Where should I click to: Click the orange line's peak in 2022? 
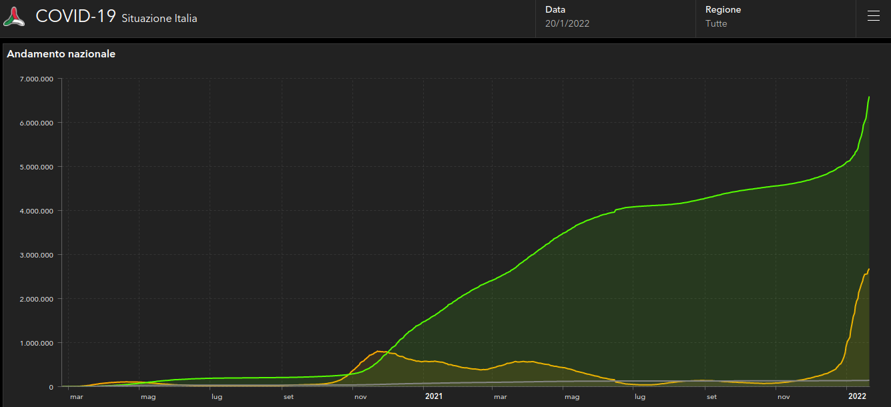tap(869, 269)
